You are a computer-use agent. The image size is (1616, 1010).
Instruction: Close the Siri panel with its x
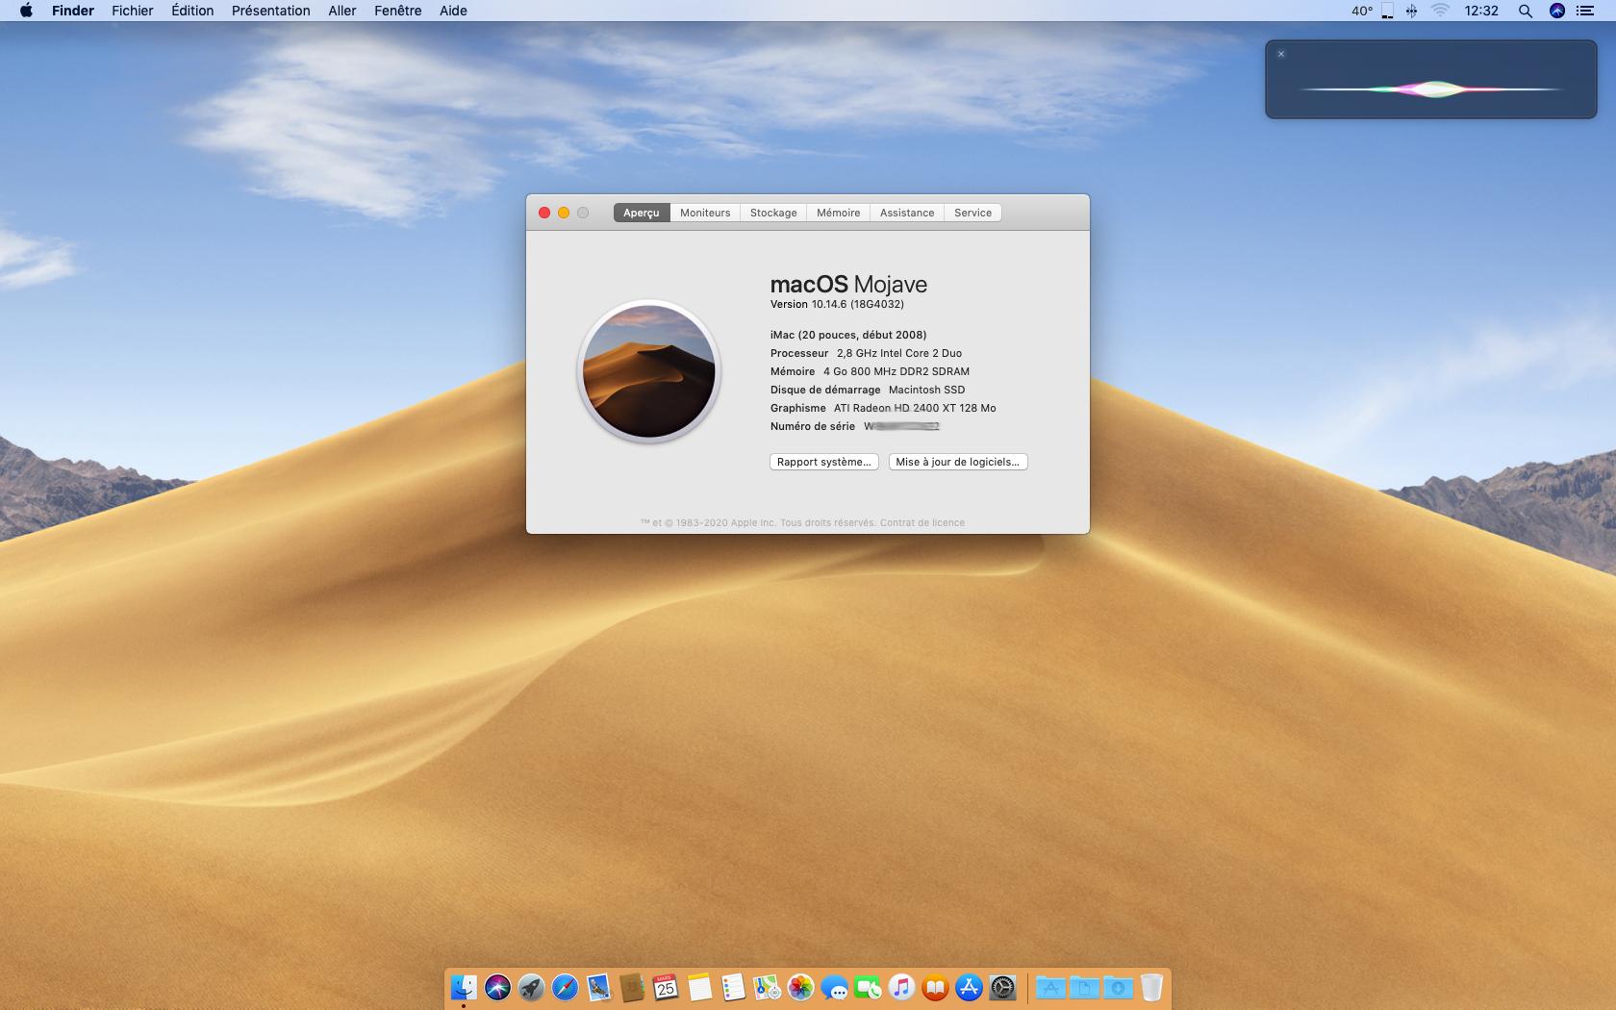1281,54
